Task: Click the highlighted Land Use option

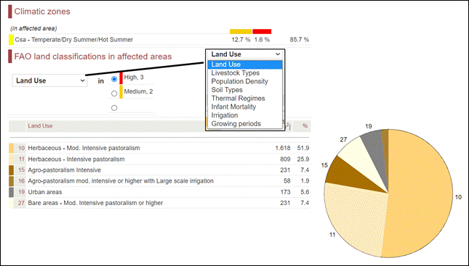Action: pos(245,65)
